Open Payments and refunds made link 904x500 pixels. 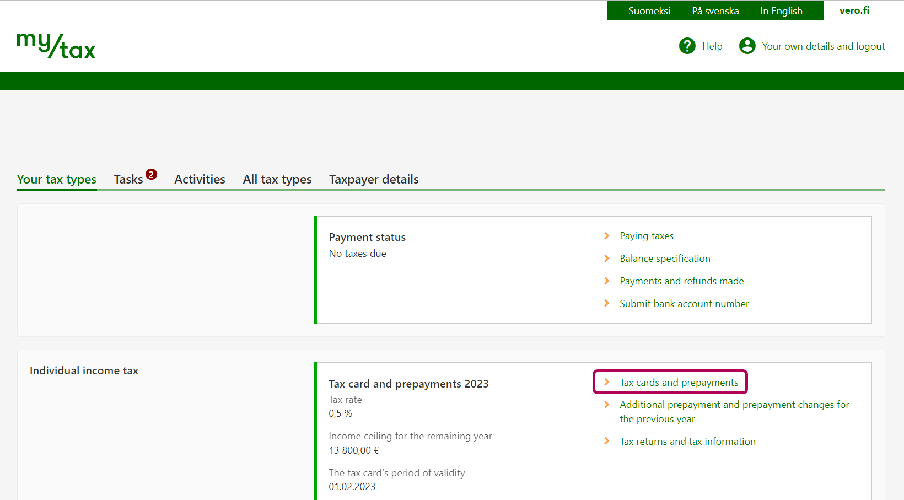[681, 281]
